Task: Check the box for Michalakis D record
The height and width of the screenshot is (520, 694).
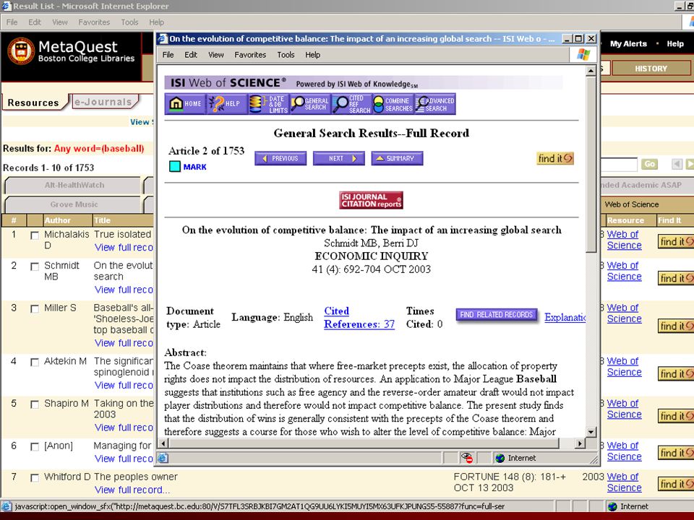Action: click(x=35, y=235)
